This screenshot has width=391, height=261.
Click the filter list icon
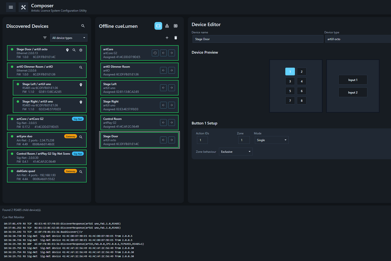(x=45, y=38)
